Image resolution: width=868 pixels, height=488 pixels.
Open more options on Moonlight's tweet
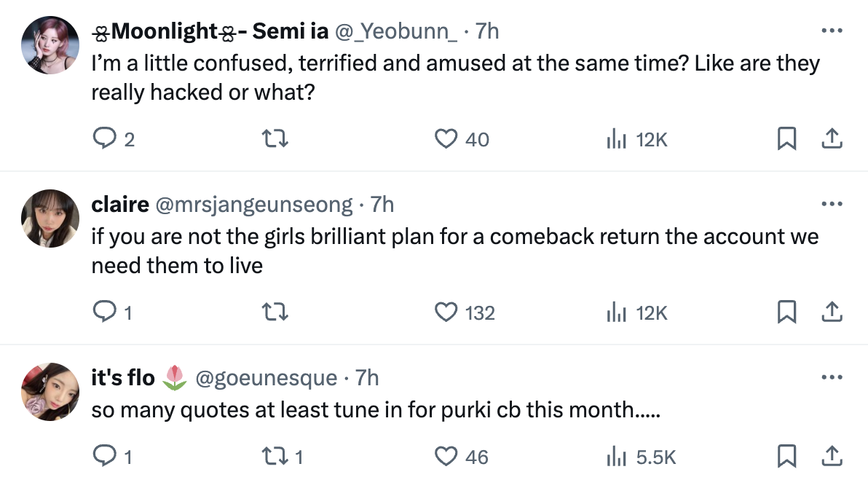(x=831, y=31)
